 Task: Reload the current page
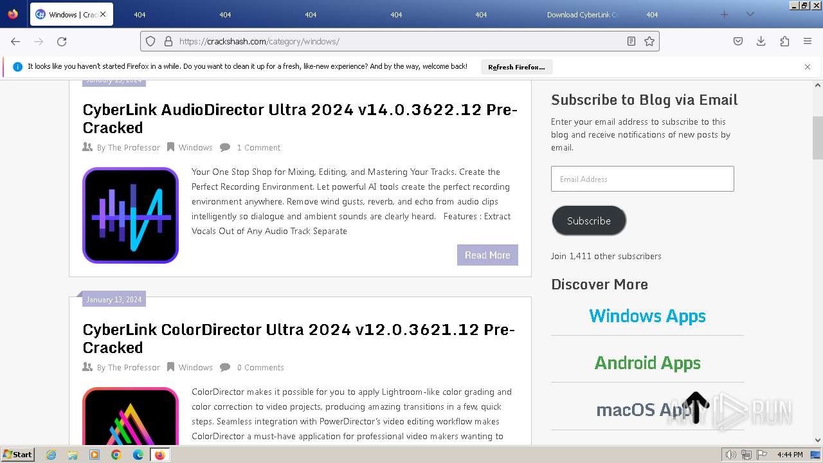(x=62, y=41)
